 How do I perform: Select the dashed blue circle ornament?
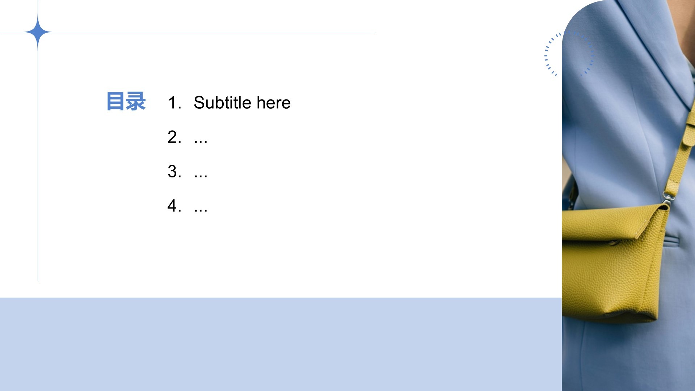569,54
